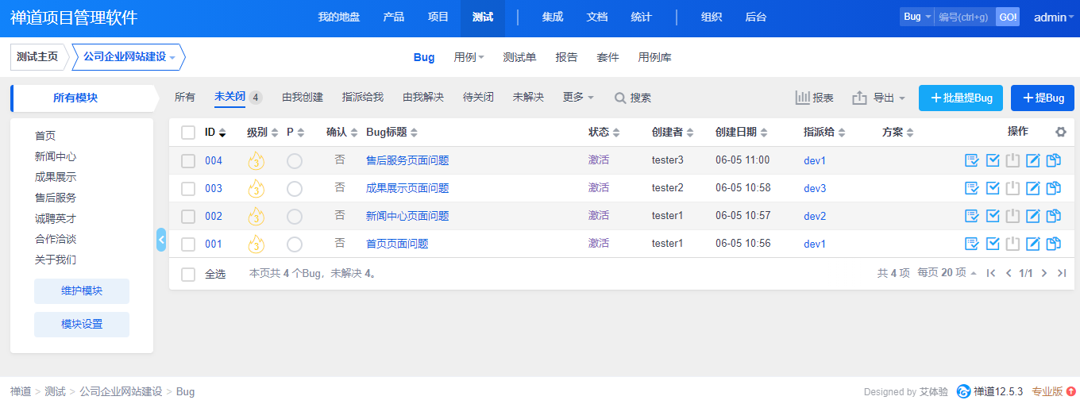
Task: Switch to the 测试单 tab
Action: click(519, 57)
